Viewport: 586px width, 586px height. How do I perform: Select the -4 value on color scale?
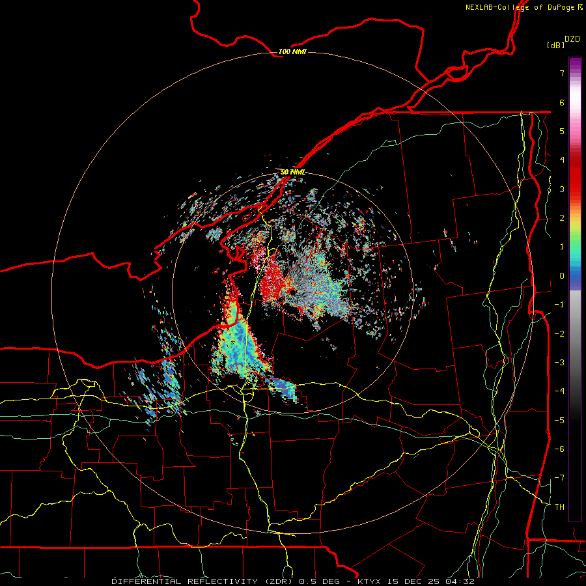559,391
